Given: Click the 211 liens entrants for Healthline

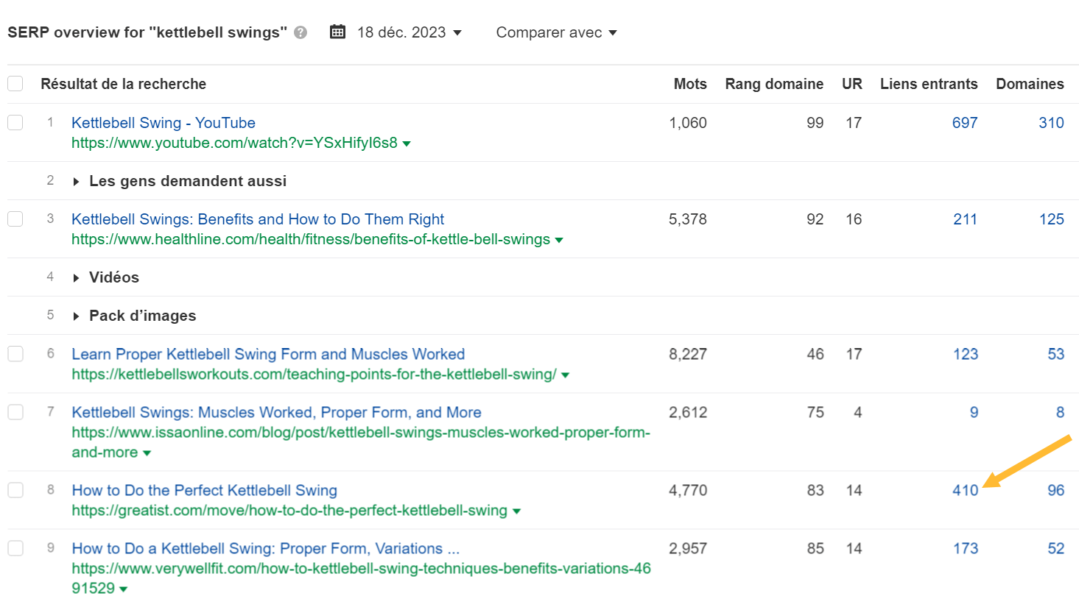Looking at the screenshot, I should [x=966, y=219].
